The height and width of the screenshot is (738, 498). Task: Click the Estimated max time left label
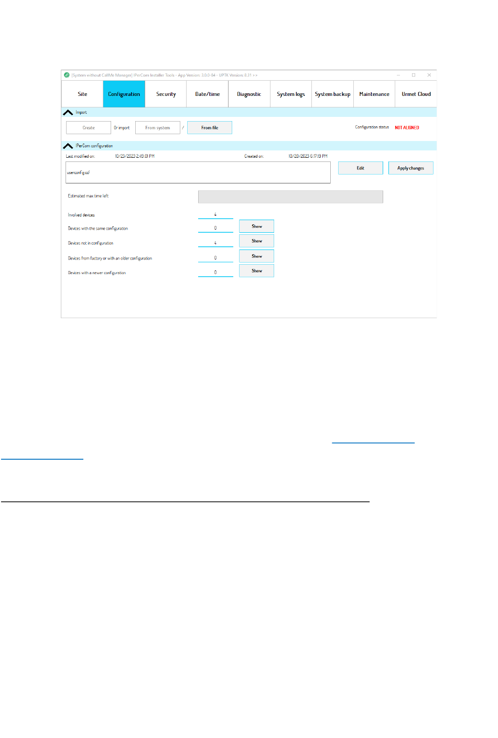coord(88,196)
